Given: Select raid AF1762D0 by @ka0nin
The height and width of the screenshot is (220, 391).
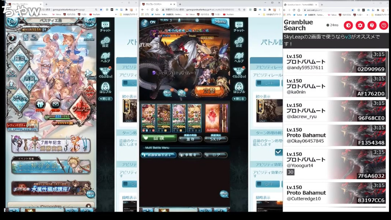Looking at the screenshot, I should (335, 86).
